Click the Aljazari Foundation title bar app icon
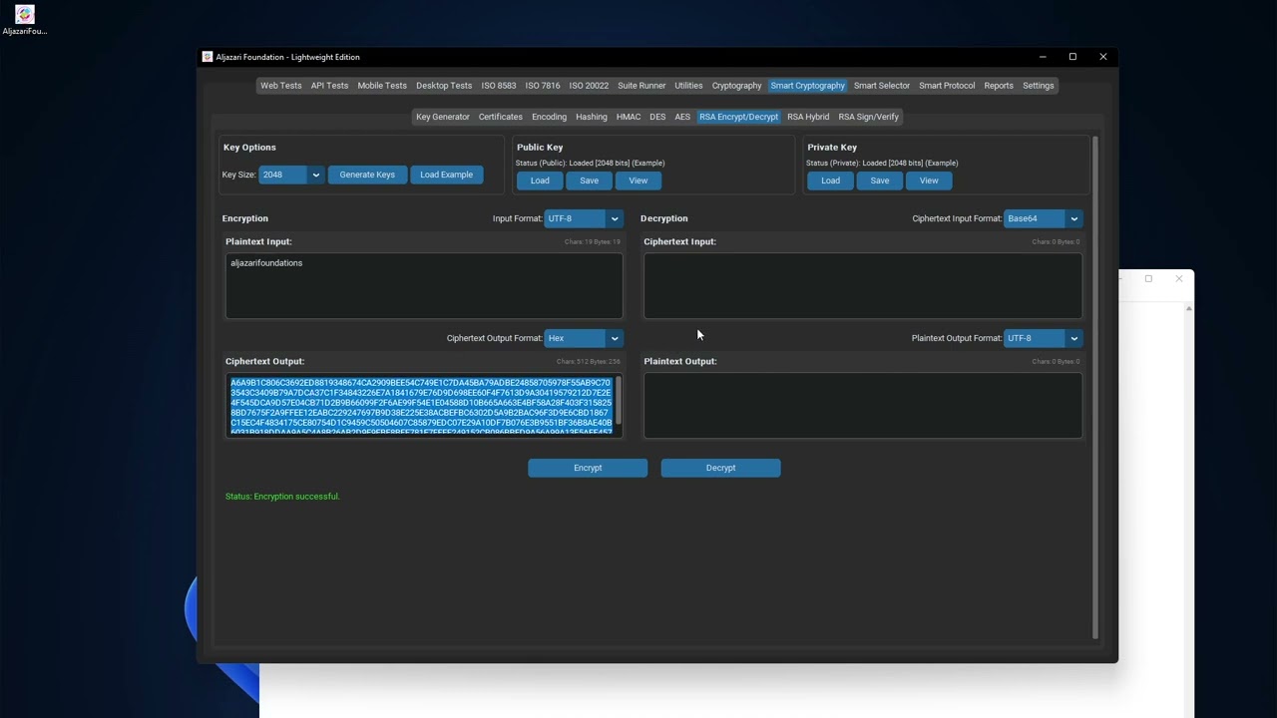Image resolution: width=1277 pixels, height=718 pixels. [x=208, y=57]
